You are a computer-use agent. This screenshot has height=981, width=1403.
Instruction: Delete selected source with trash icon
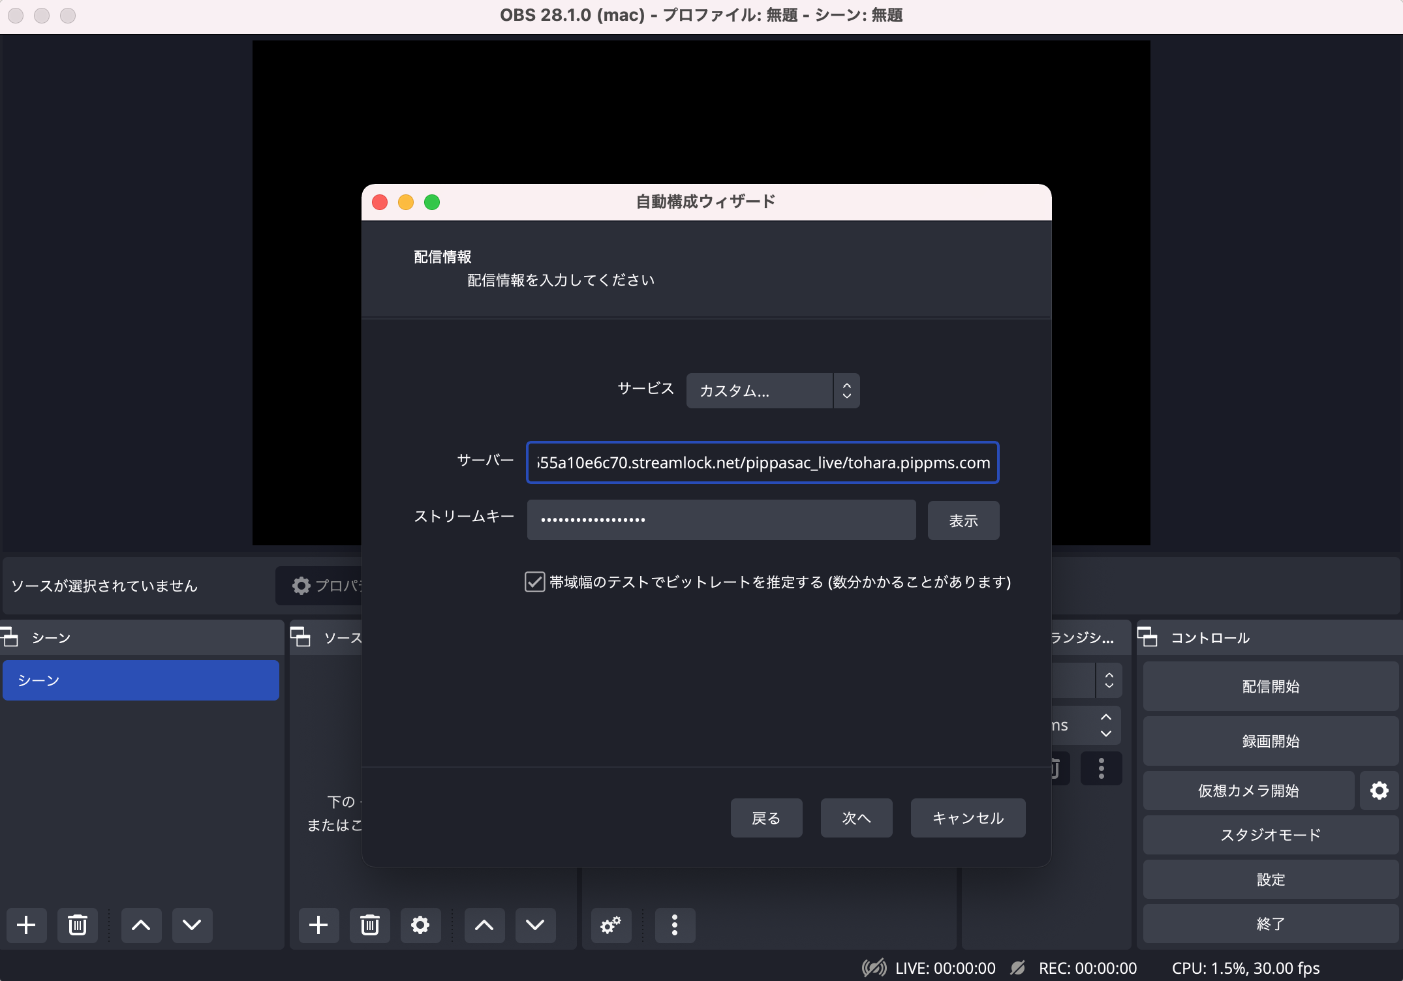coord(369,925)
